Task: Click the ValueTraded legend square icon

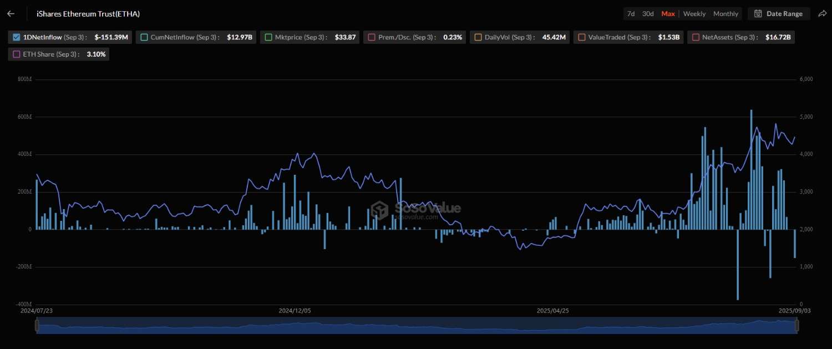Action: (582, 37)
